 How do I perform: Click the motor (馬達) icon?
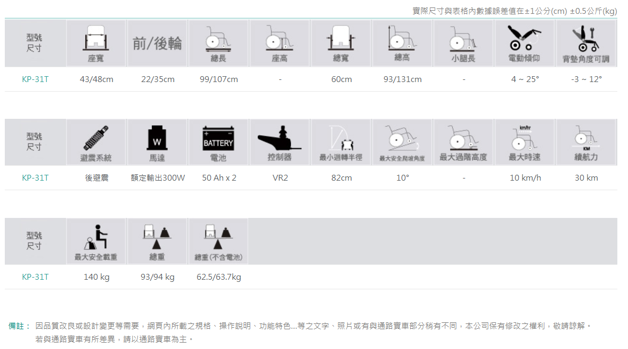[157, 139]
